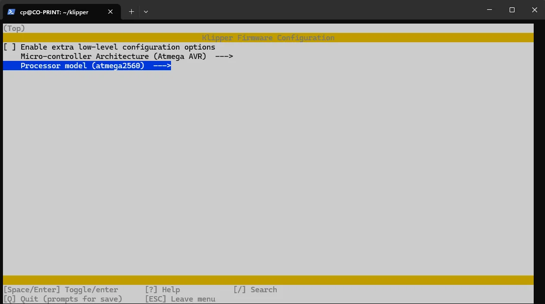545x304 pixels.
Task: Close the cp@CO-PRINT terminal tab
Action: point(110,12)
